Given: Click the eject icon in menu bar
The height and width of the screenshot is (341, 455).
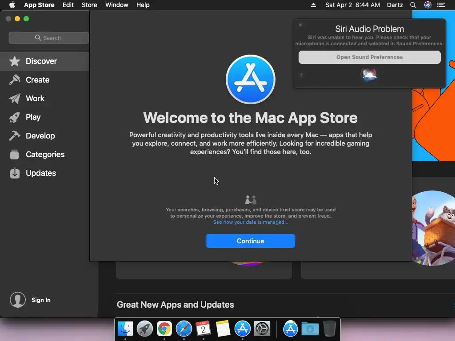Looking at the screenshot, I should 313,5.
